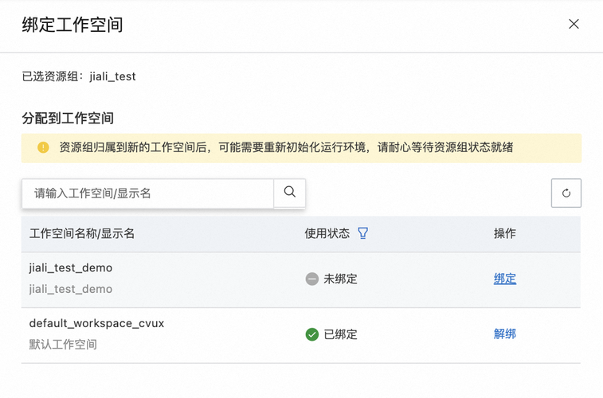
Task: Select the default_workspace_cvux workspace name
Action: [x=96, y=323]
